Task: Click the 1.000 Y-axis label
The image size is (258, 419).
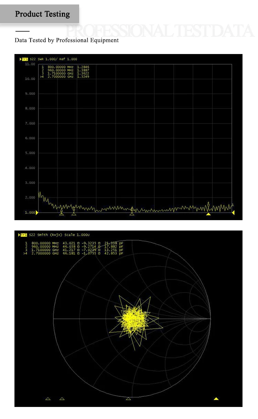Action: pos(30,213)
